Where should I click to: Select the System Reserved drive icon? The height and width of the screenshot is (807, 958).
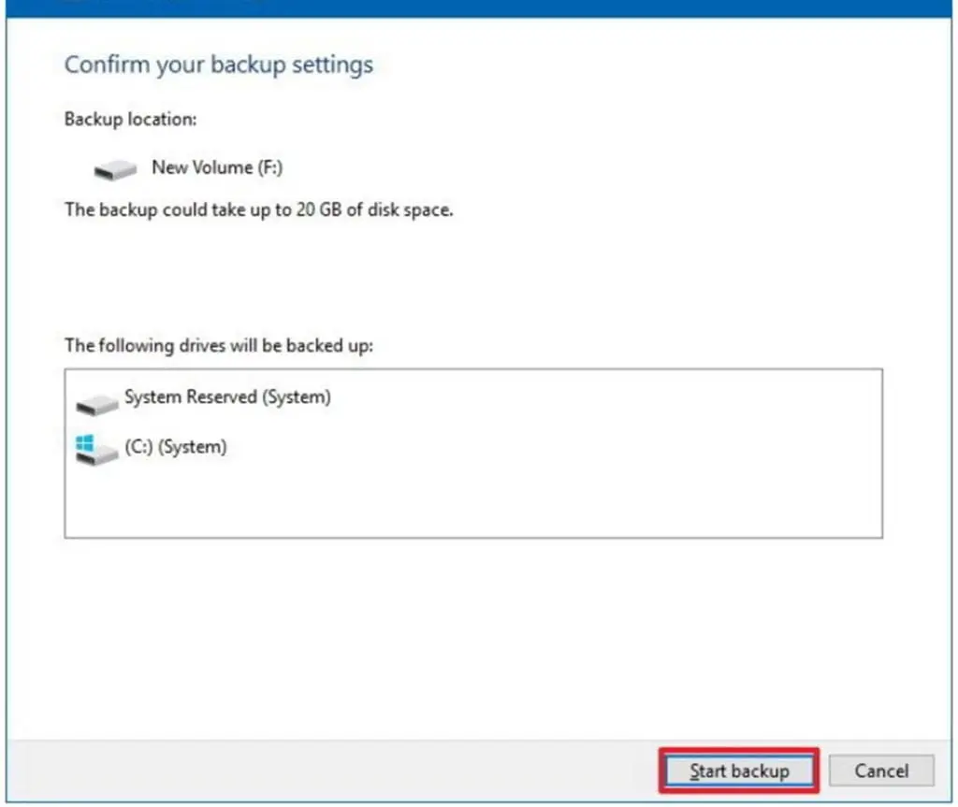pos(97,402)
